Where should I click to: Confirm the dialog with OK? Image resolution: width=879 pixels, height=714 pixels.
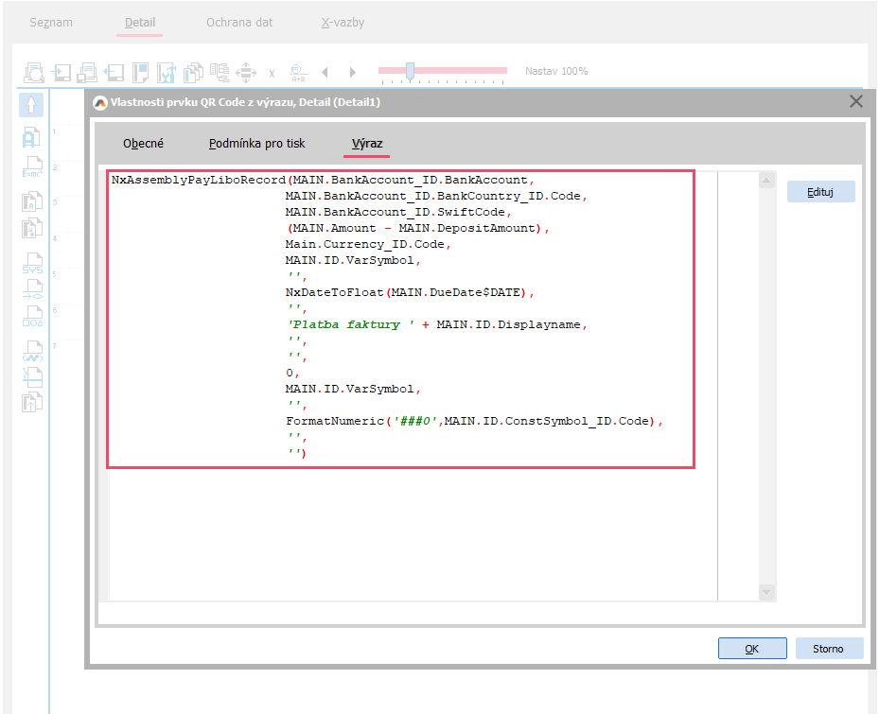pyautogui.click(x=752, y=649)
